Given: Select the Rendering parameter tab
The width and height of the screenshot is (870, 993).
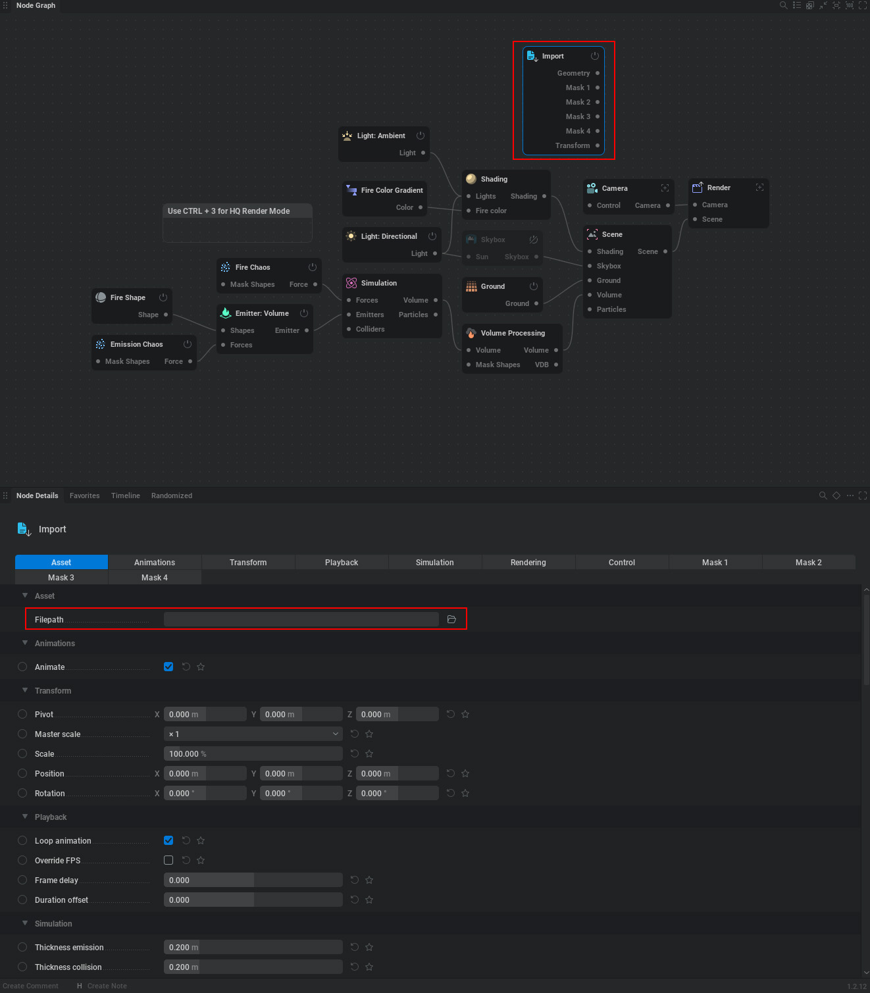Looking at the screenshot, I should coord(528,562).
